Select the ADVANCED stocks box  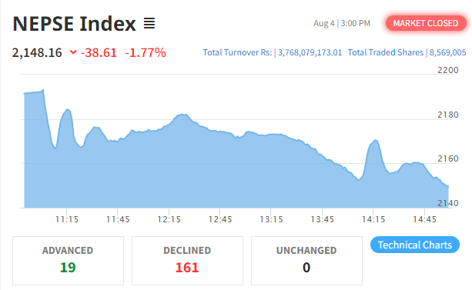click(68, 261)
